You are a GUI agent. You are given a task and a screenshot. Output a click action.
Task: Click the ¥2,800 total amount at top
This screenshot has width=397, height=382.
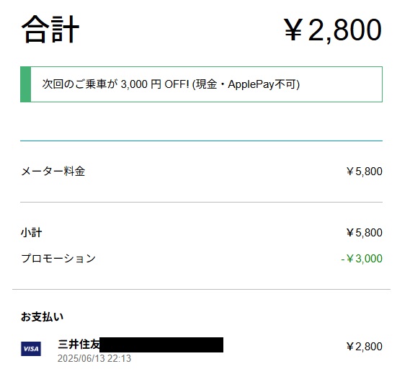click(x=332, y=30)
